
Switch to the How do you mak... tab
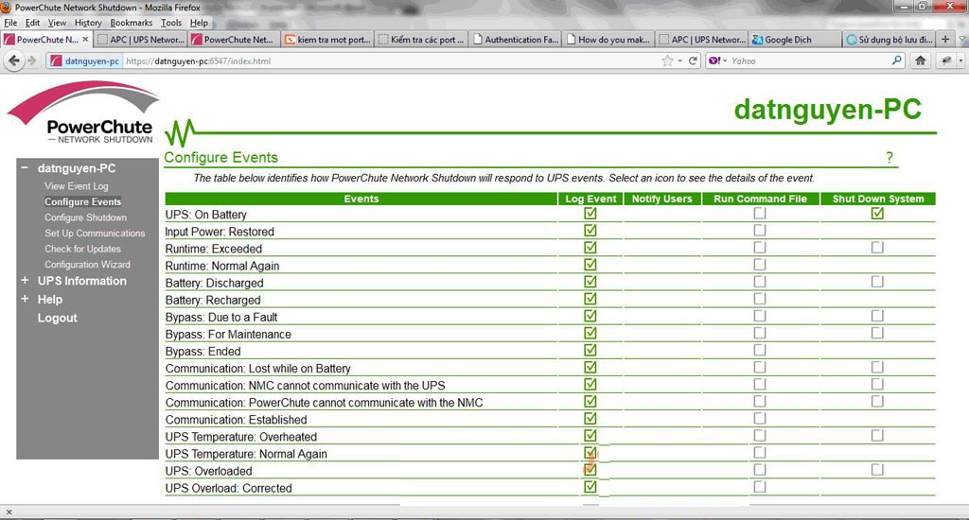(608, 39)
